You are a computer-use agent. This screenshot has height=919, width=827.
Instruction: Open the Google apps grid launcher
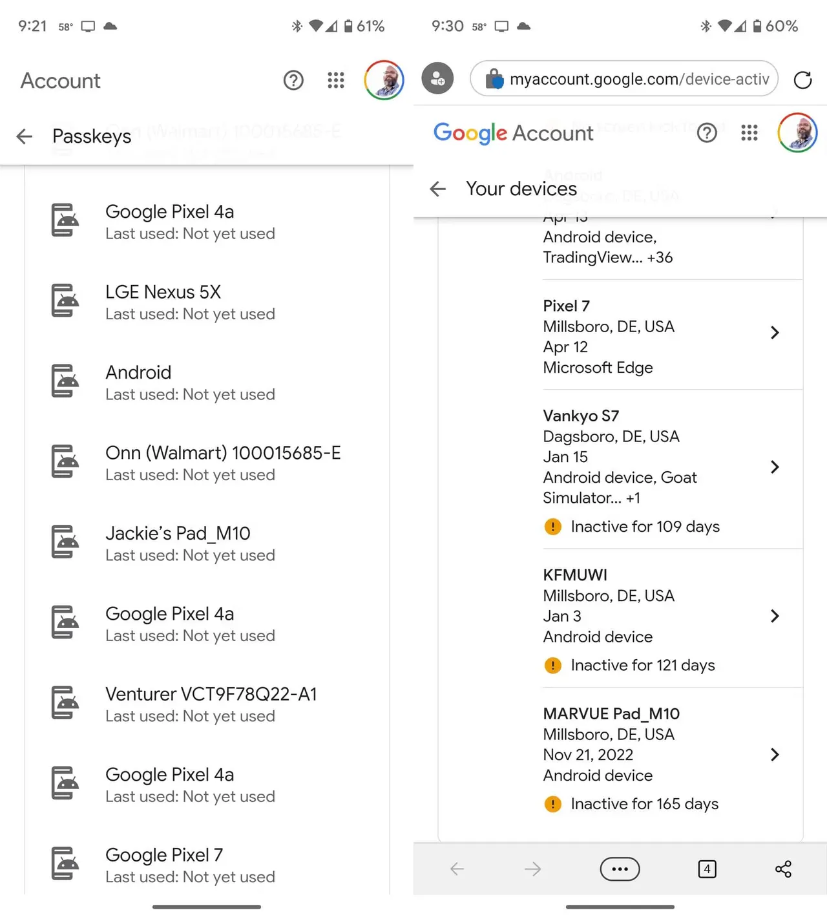(336, 80)
